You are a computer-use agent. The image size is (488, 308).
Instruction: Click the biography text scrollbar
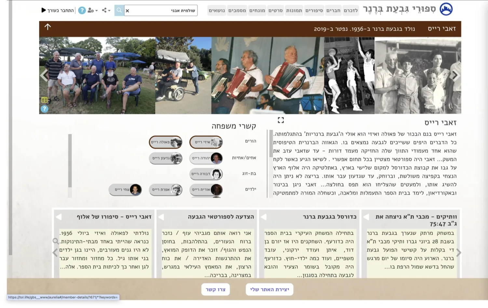pyautogui.click(x=271, y=143)
